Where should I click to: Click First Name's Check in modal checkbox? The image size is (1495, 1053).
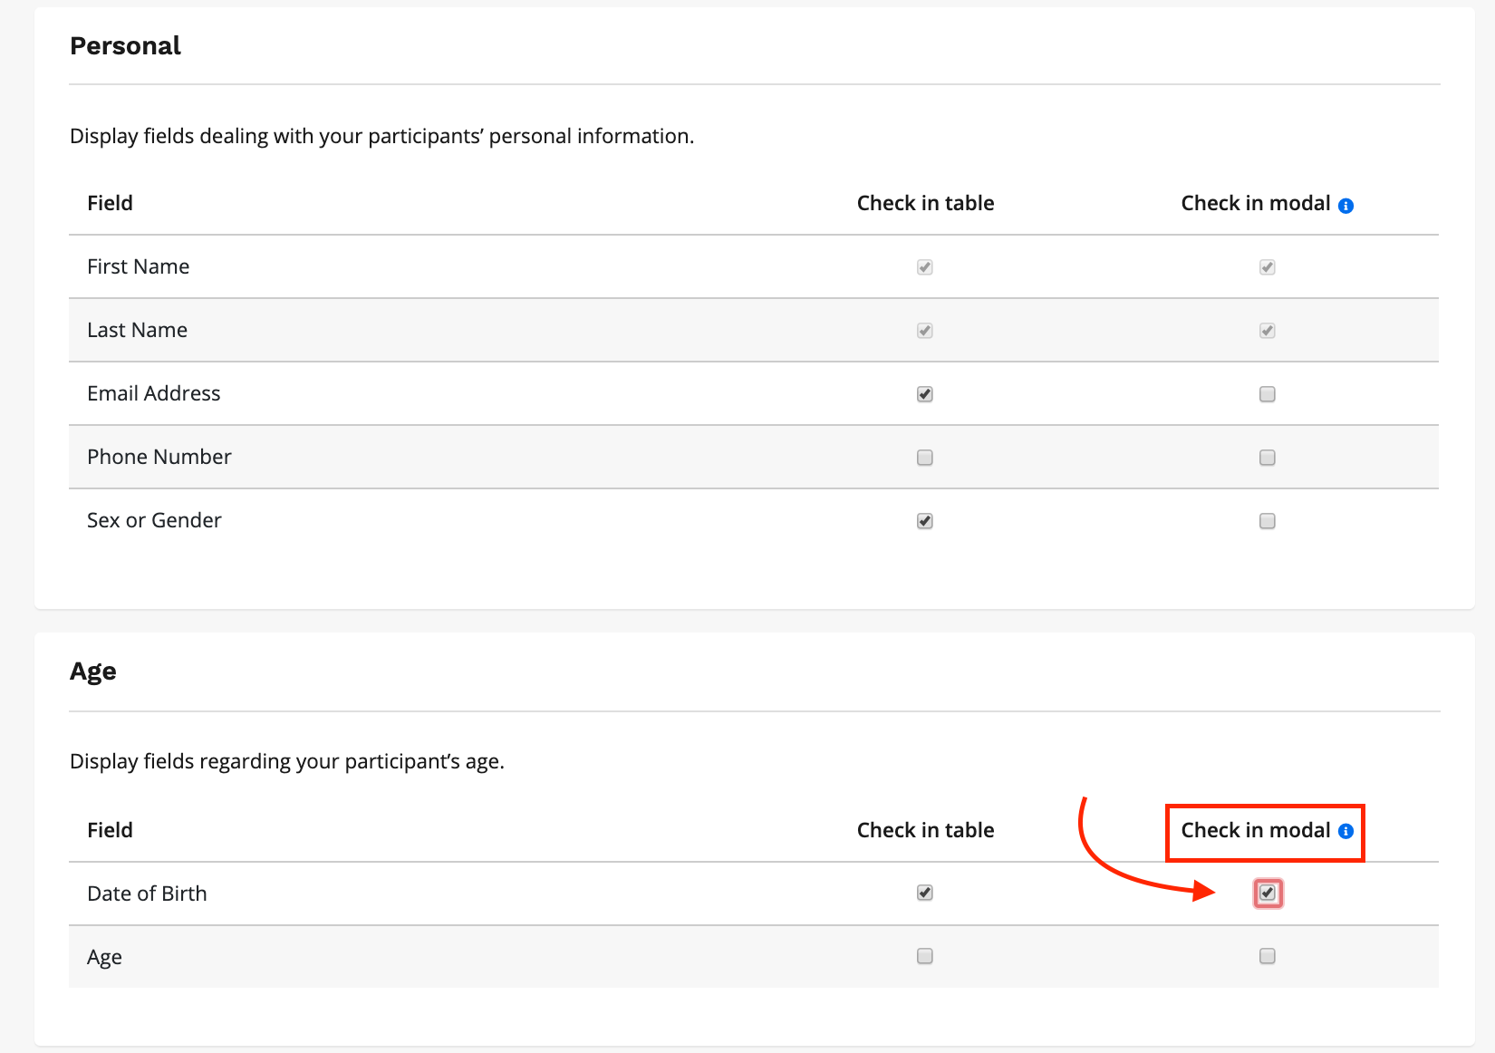1267,267
